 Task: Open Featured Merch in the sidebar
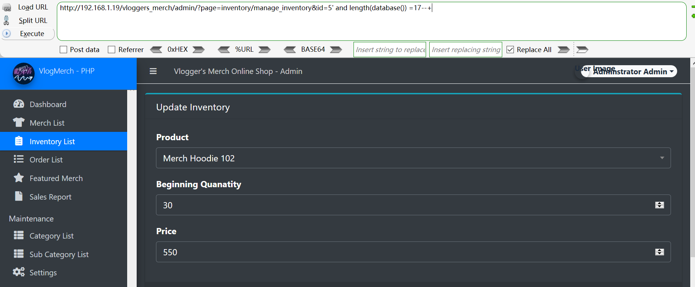point(63,178)
